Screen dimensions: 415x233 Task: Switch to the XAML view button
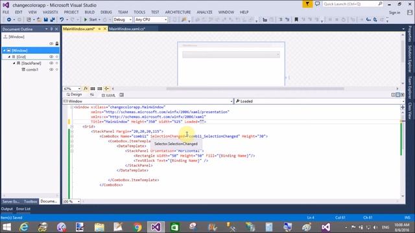(108, 95)
